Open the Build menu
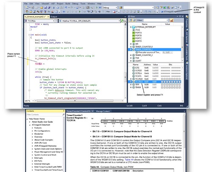Viewport: 212px width, 172px height. 68,3
